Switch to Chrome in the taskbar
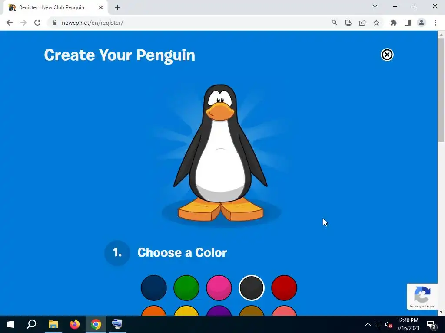445x333 pixels. pos(96,324)
